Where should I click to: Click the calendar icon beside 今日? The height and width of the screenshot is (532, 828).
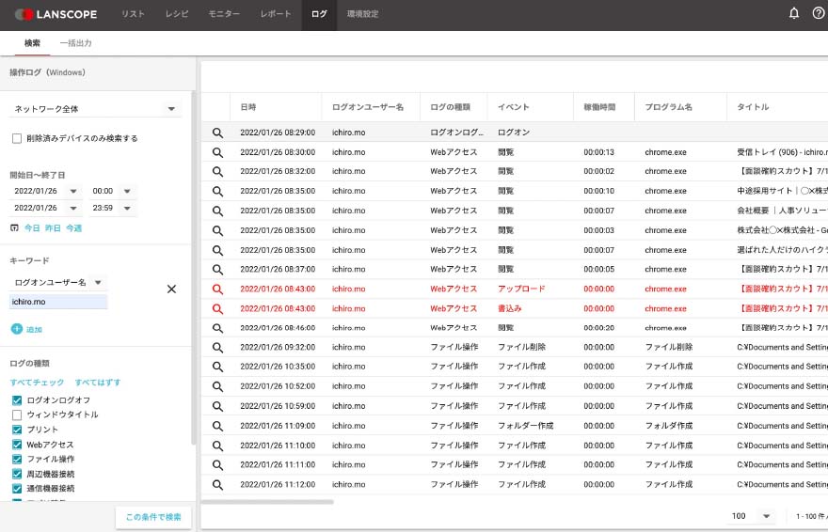click(14, 227)
